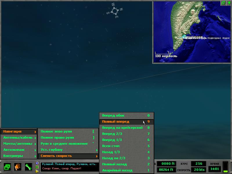This screenshot has width=232, height=174.
Task: Click the orange alarm horn icon
Action: 18,167
